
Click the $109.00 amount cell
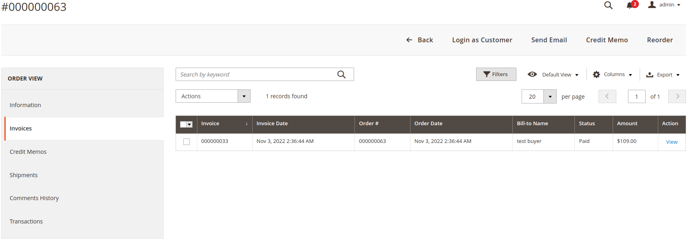pos(635,142)
